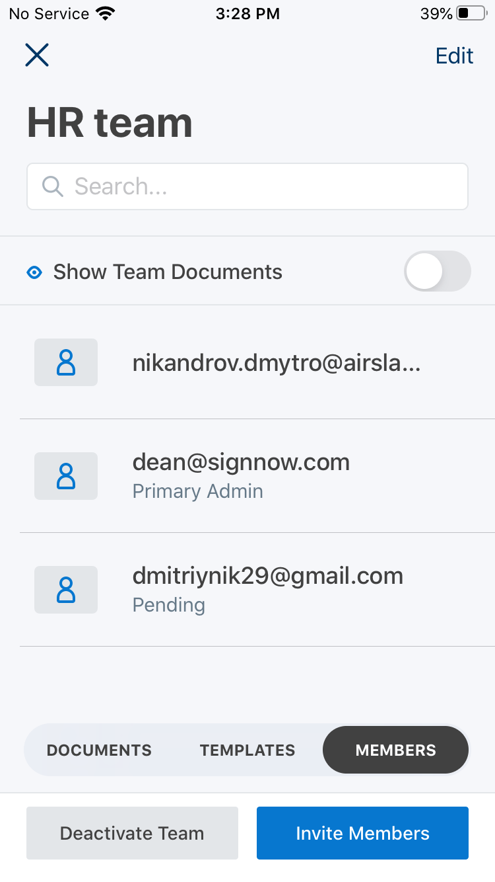Tap the eye icon beside Show Team Documents
The image size is (495, 882).
[x=34, y=272]
